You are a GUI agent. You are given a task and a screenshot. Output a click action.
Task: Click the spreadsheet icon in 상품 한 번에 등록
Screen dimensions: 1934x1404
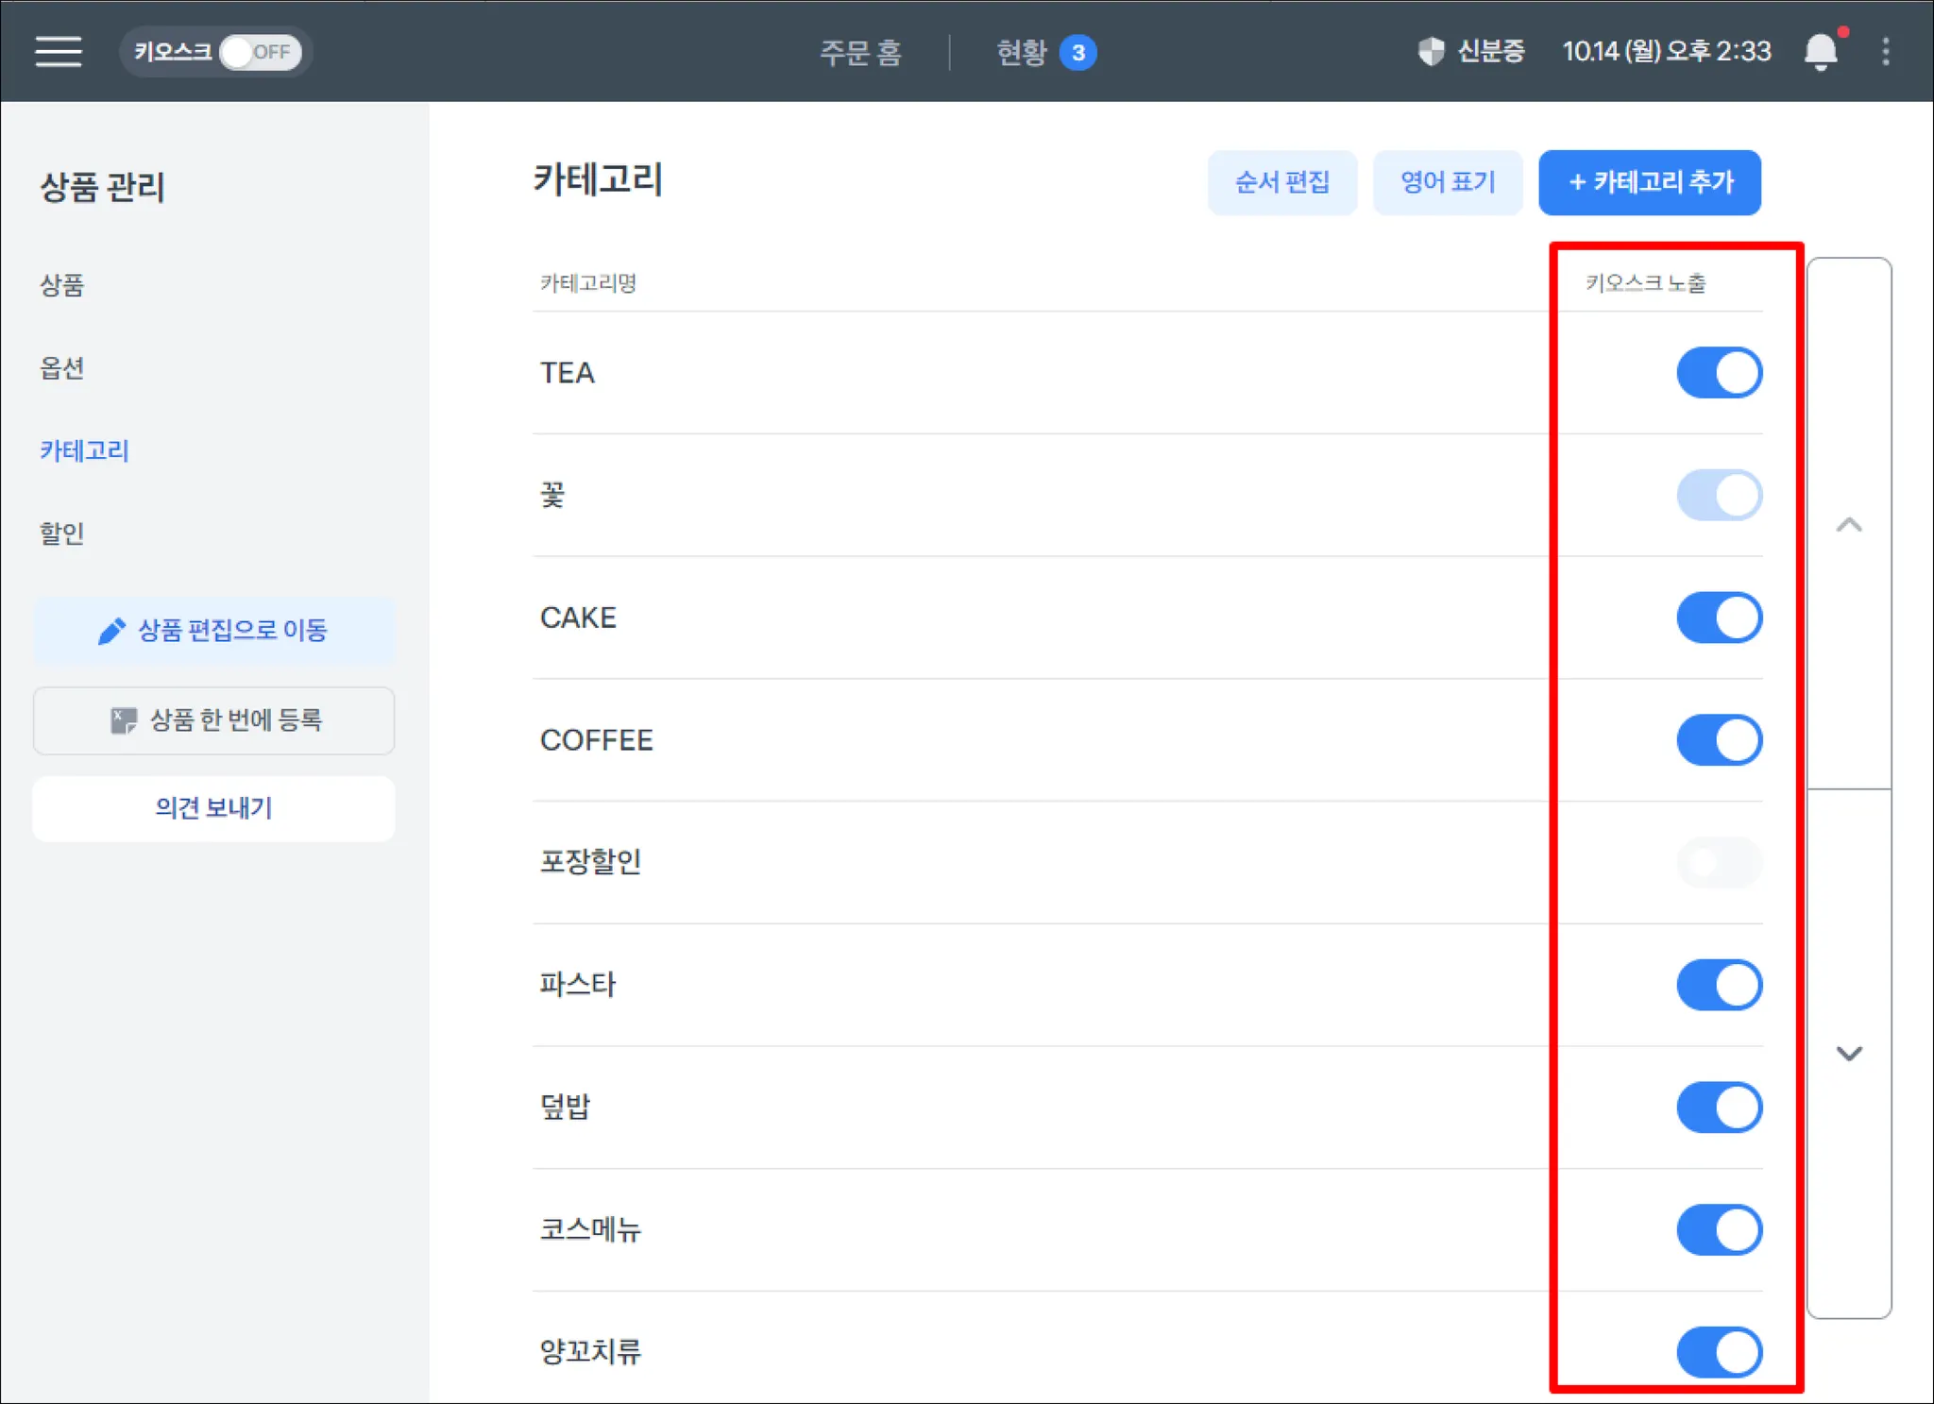123,720
